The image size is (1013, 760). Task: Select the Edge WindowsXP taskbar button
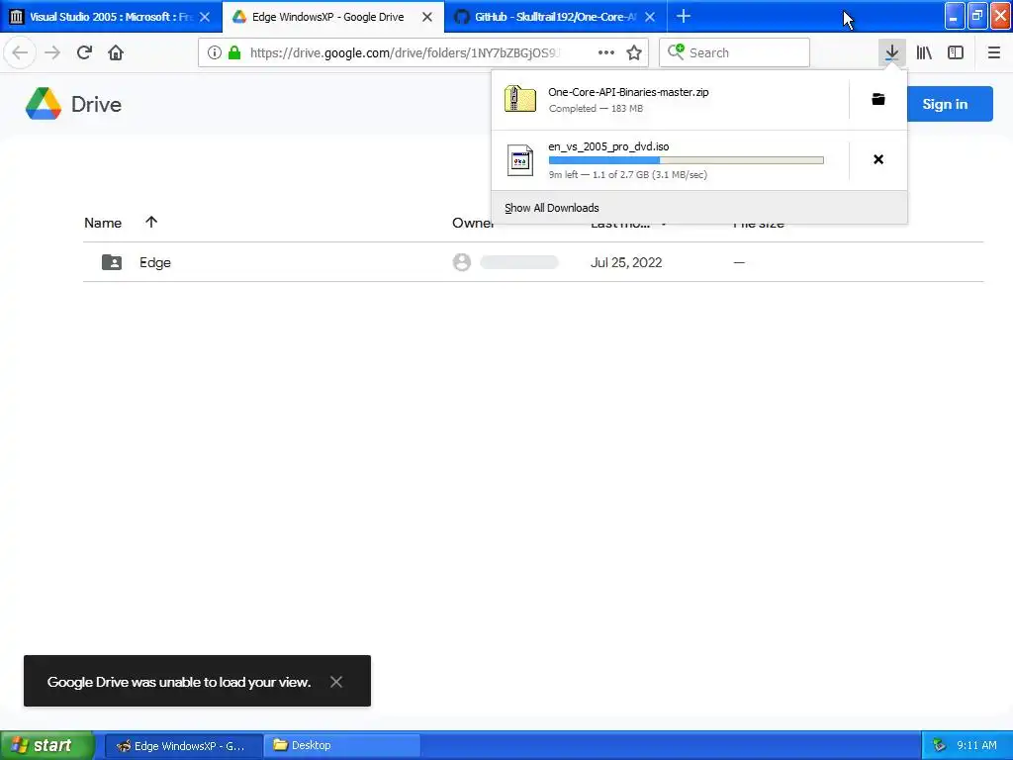click(183, 746)
